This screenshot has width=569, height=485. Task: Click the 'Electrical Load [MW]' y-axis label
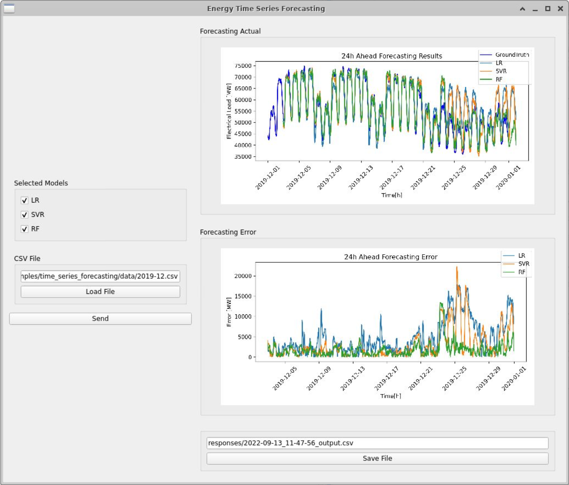229,111
